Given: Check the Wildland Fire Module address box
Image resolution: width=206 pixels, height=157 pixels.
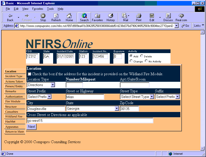Looking at the screenshot, I should coord(29,74).
